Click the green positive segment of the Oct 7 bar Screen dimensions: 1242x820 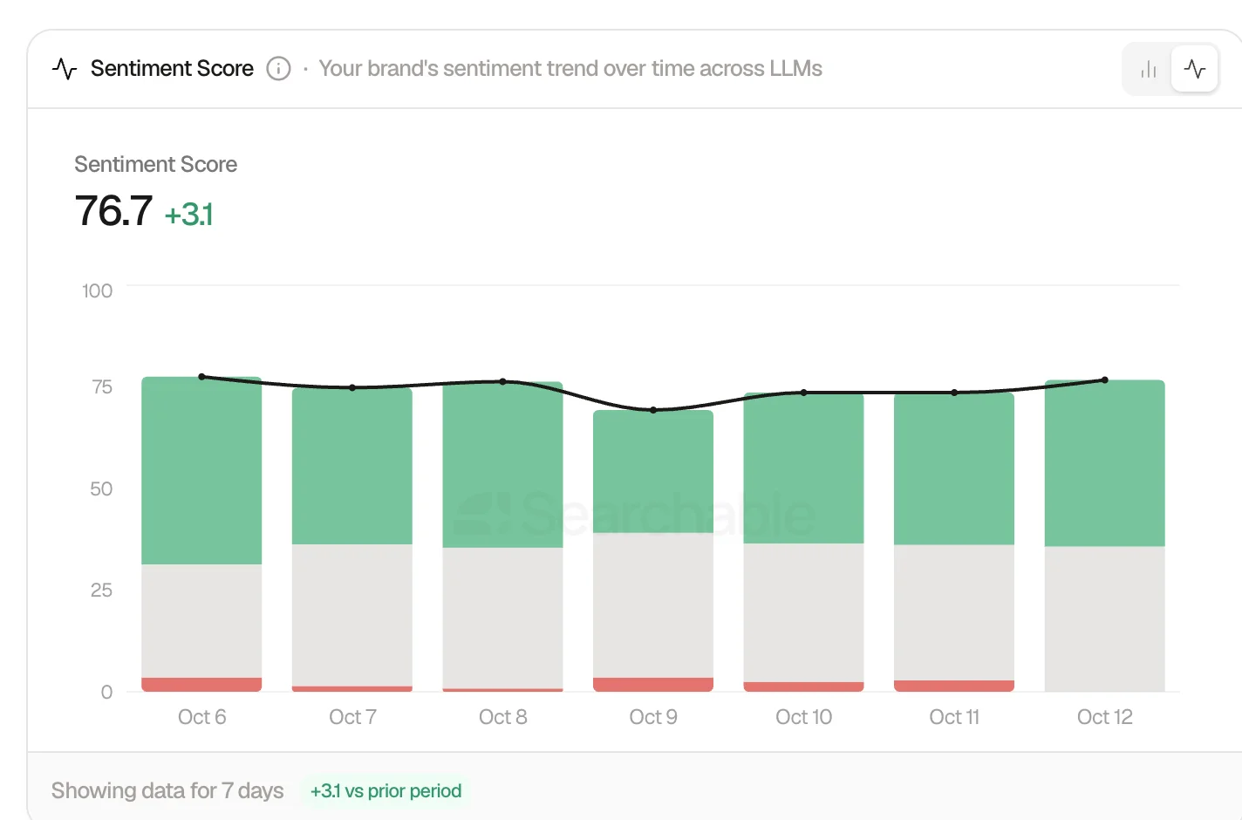point(352,466)
